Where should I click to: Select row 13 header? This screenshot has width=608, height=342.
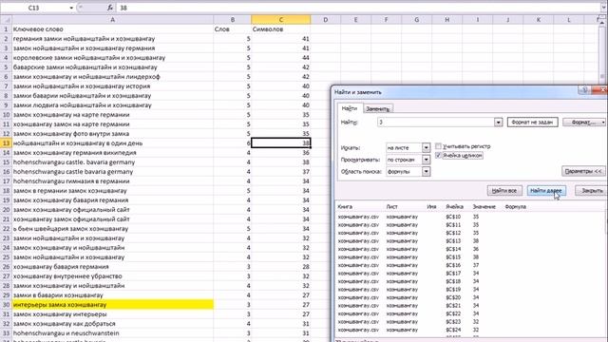(x=6, y=143)
